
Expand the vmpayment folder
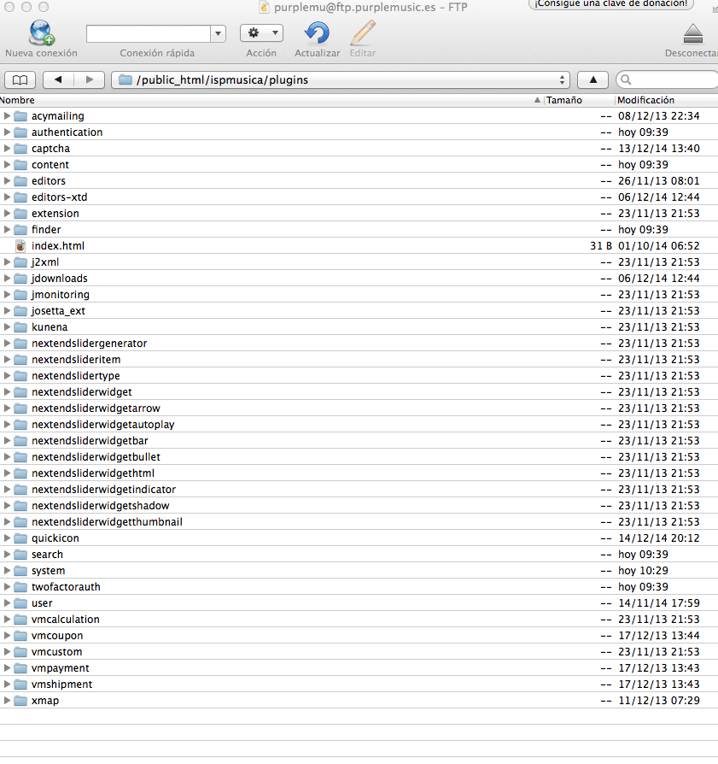point(7,668)
